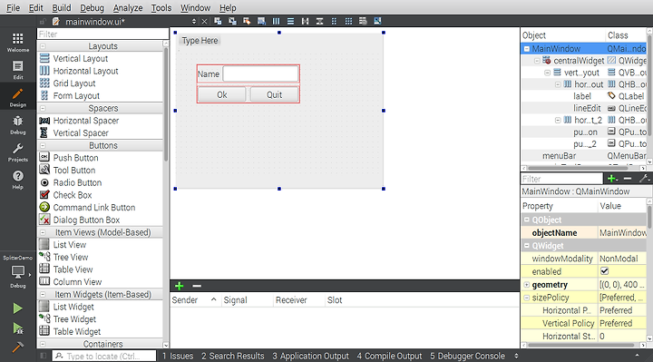The width and height of the screenshot is (653, 362).
Task: Remove dynamic property minus in property editor
Action: pos(628,179)
